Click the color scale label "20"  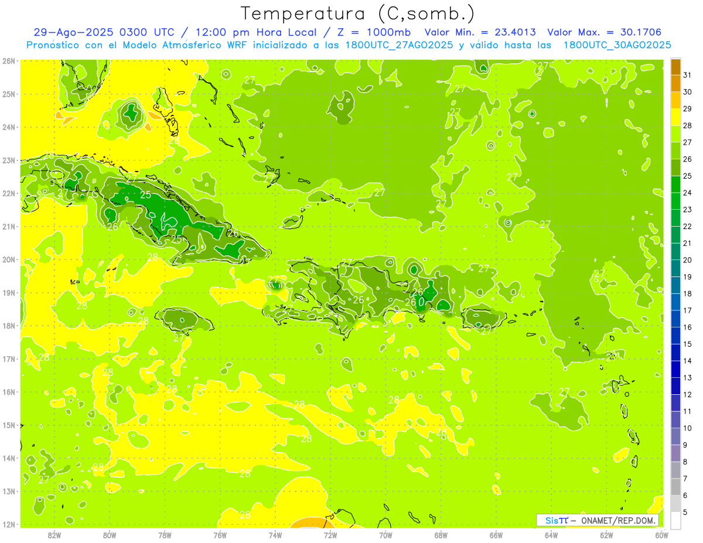[x=688, y=260]
